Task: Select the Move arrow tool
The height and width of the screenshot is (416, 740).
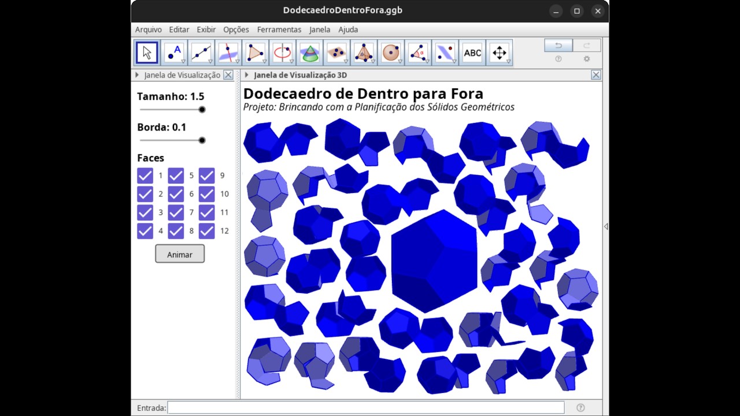Action: 147,53
